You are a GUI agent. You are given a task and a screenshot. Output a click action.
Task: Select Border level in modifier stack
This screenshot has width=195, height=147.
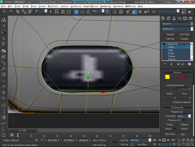pyautogui.click(x=171, y=53)
